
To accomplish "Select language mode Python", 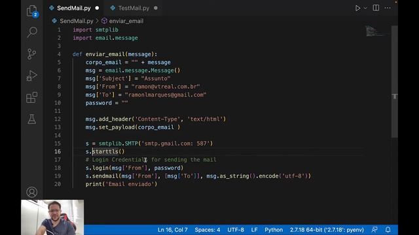I will pyautogui.click(x=274, y=230).
